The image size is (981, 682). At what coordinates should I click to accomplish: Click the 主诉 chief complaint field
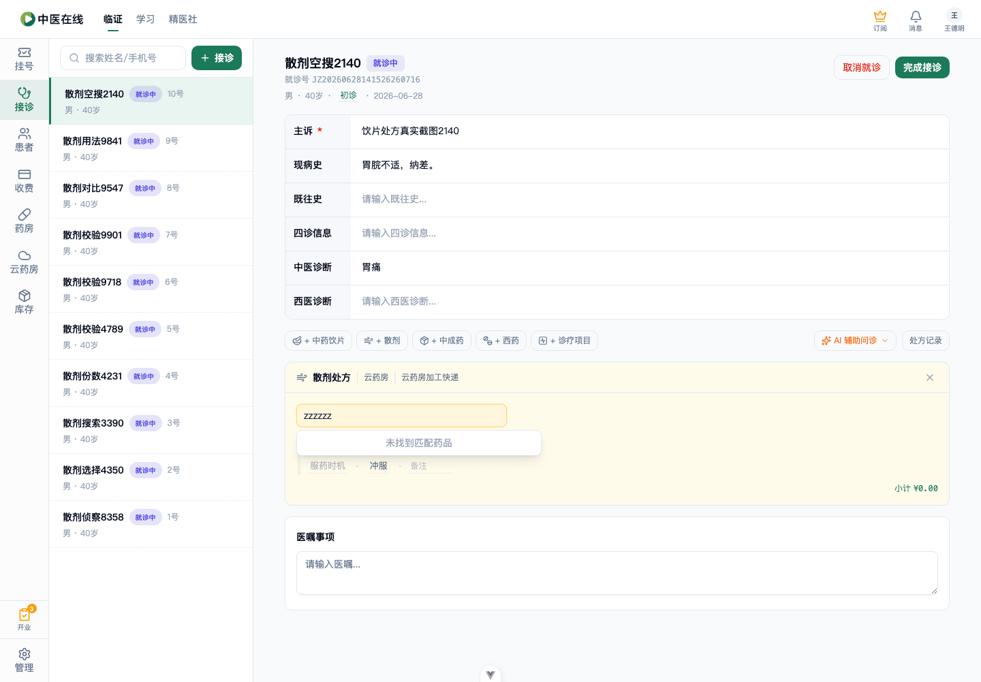click(x=650, y=131)
